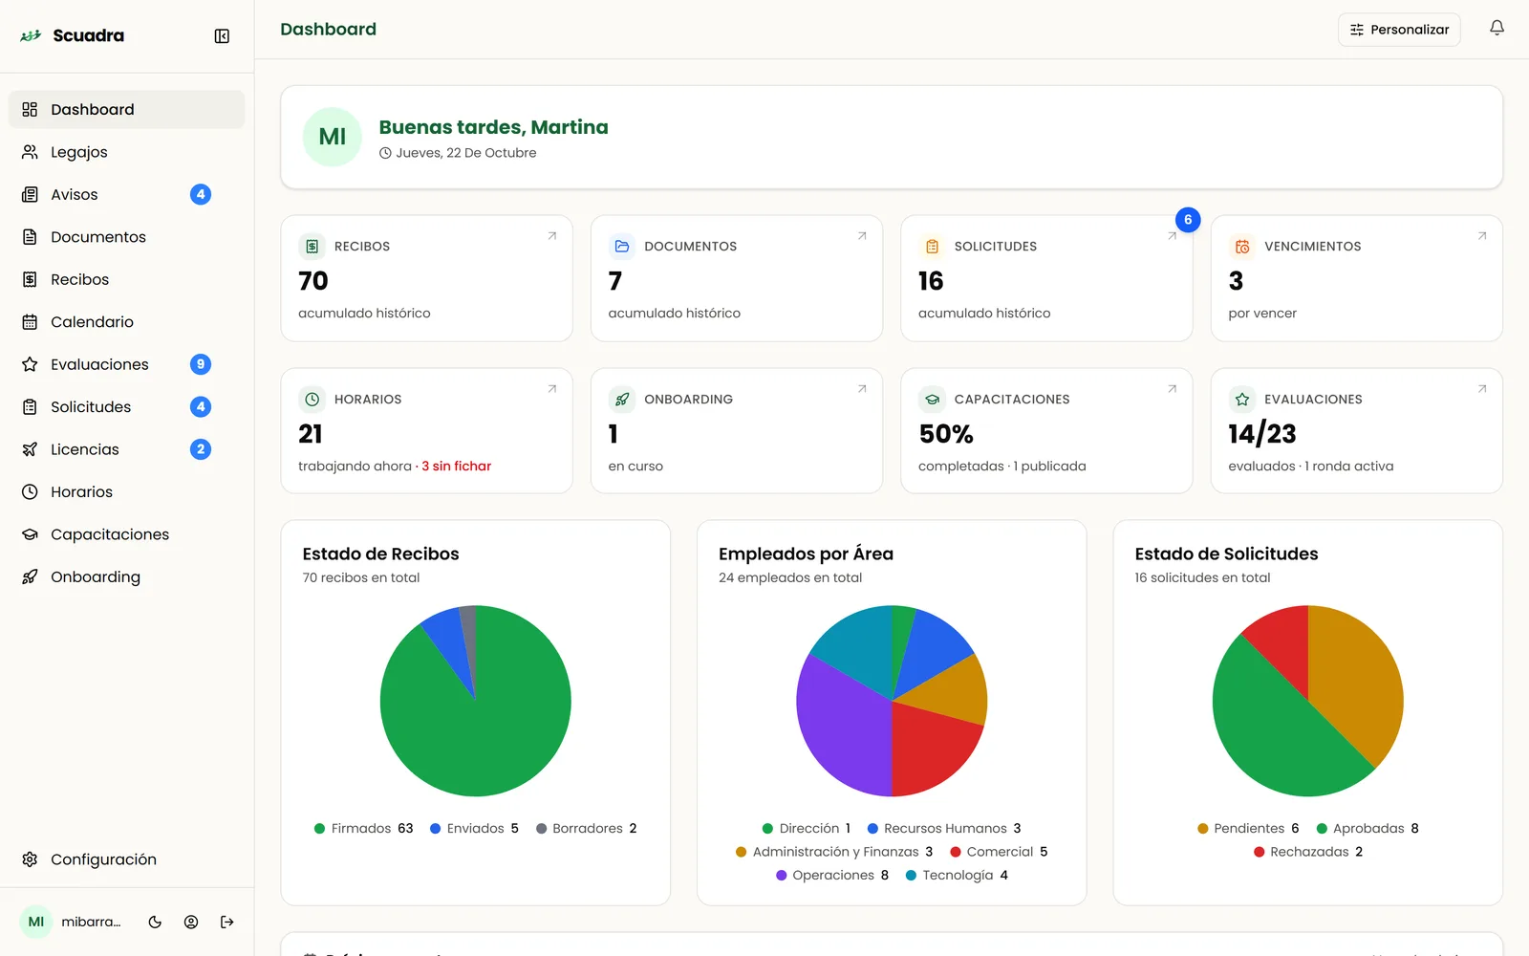
Task: Open notifications bell
Action: (x=1497, y=29)
